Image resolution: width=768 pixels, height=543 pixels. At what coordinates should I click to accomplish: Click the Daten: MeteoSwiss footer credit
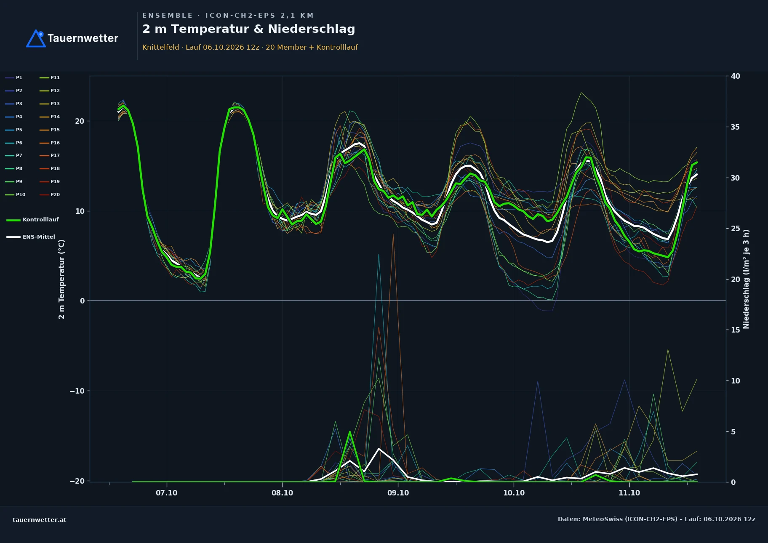657,519
